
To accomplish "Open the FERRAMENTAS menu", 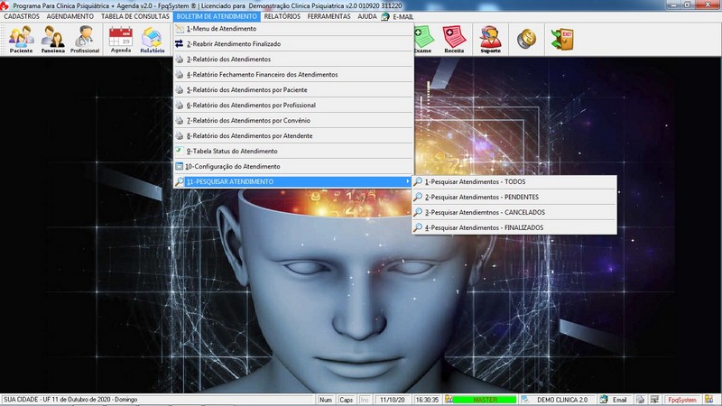I will 329,16.
